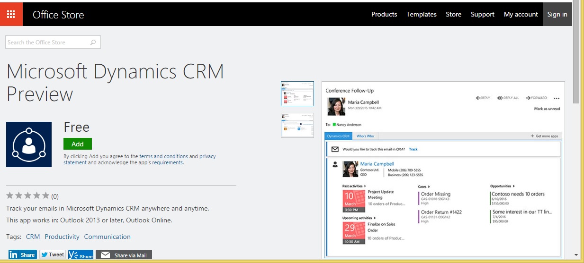The image size is (584, 263).
Task: Open the Support menu item
Action: 483,14
